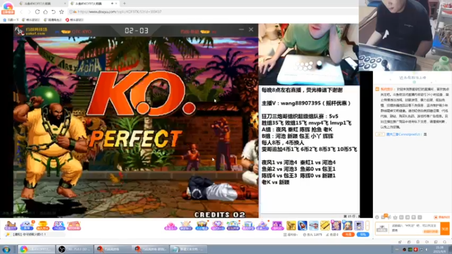Click the green game console gift icon
The image size is (452, 254).
(233, 226)
